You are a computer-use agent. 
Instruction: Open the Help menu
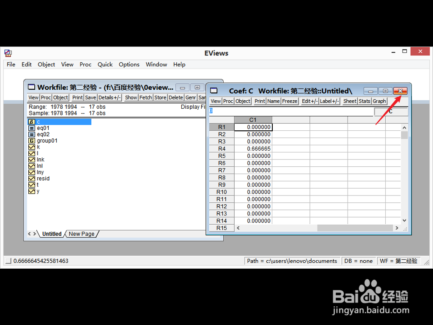179,64
